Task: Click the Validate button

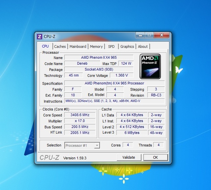Action: point(129,157)
